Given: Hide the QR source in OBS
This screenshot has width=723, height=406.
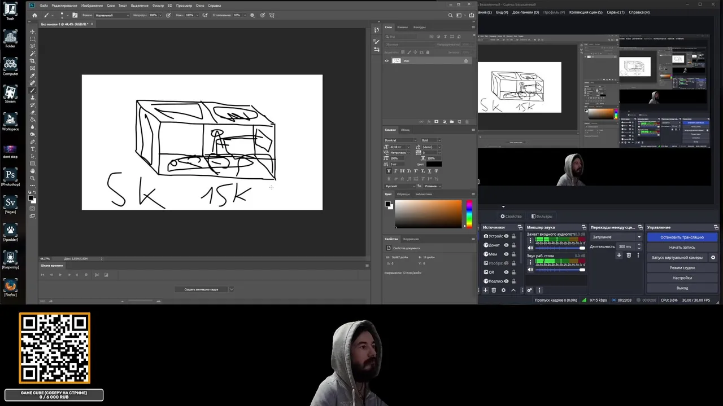Looking at the screenshot, I should pyautogui.click(x=506, y=272).
